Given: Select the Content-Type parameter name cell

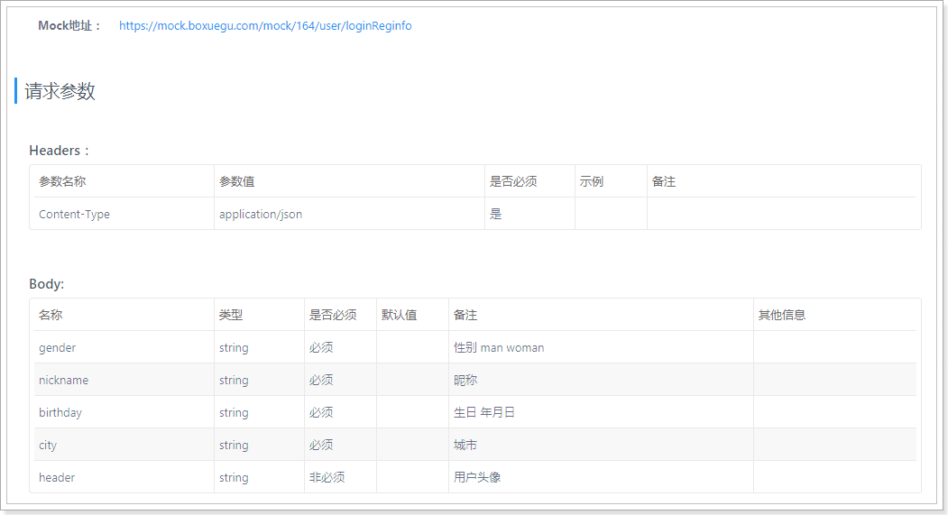Looking at the screenshot, I should (x=74, y=214).
